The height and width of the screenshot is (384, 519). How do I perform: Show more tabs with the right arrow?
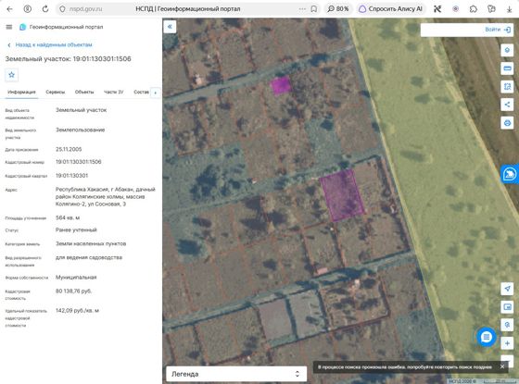click(156, 93)
